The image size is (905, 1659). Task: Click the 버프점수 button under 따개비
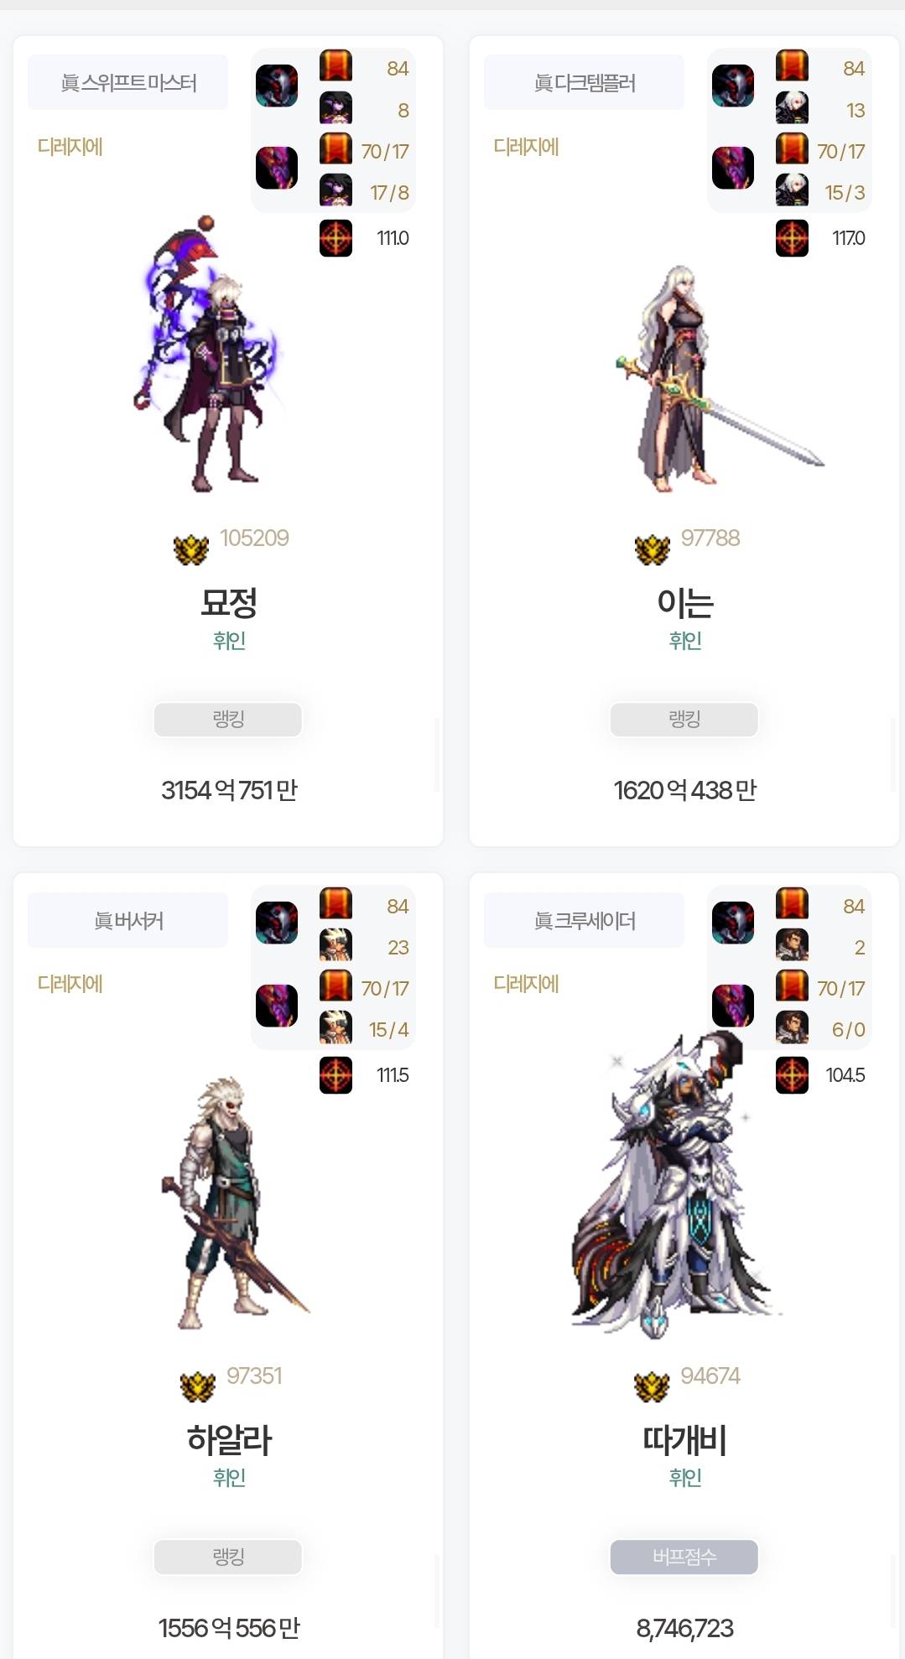(x=684, y=1557)
